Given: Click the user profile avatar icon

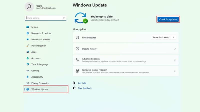Looking at the screenshot, I should [x=29, y=7].
